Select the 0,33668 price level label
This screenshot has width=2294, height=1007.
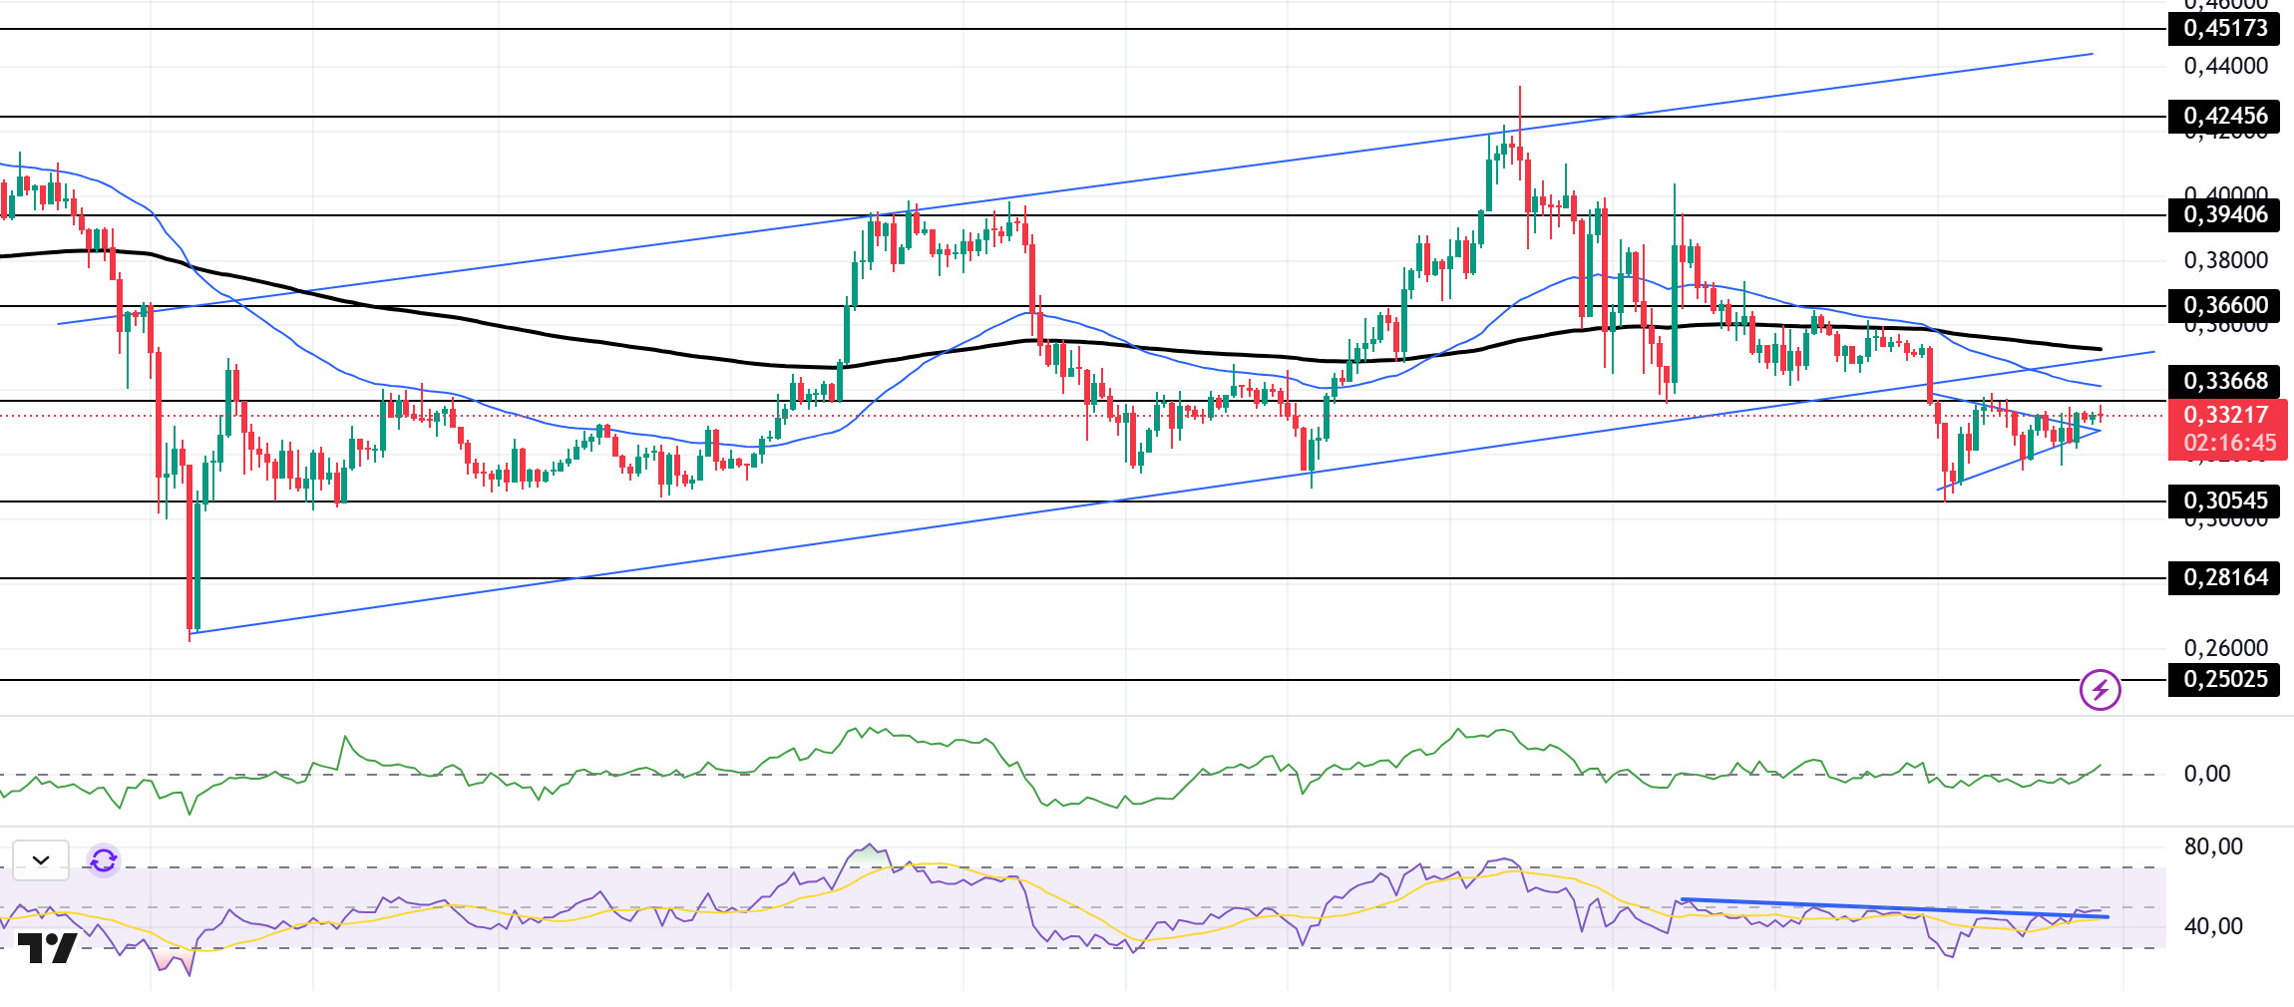tap(2224, 381)
